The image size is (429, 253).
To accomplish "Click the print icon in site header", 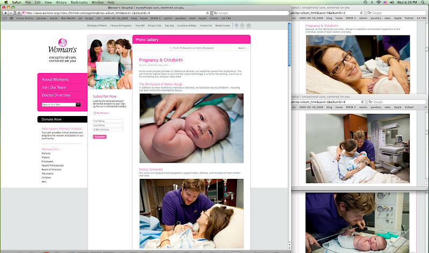I will (242, 25).
